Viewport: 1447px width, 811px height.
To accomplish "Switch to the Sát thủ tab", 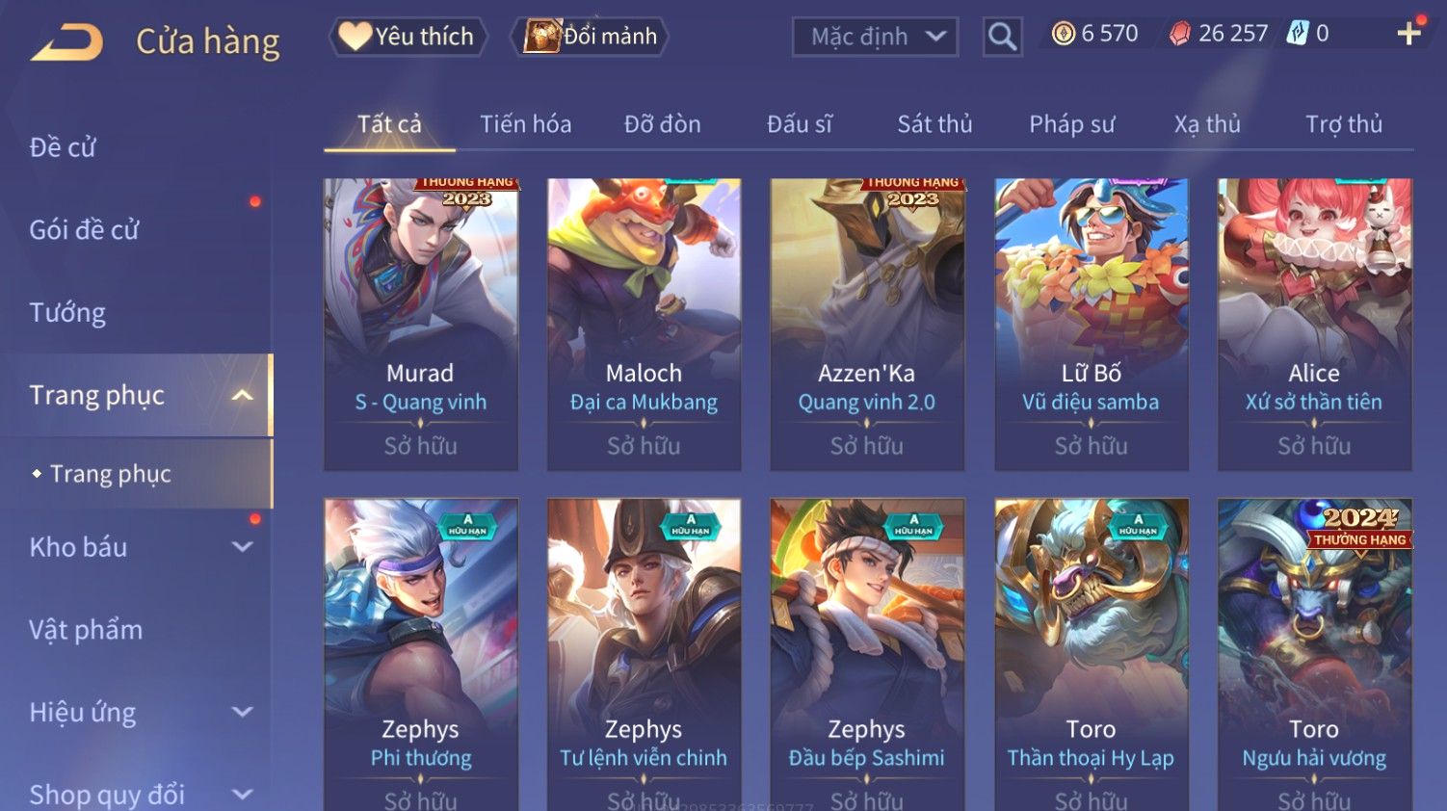I will (x=934, y=124).
